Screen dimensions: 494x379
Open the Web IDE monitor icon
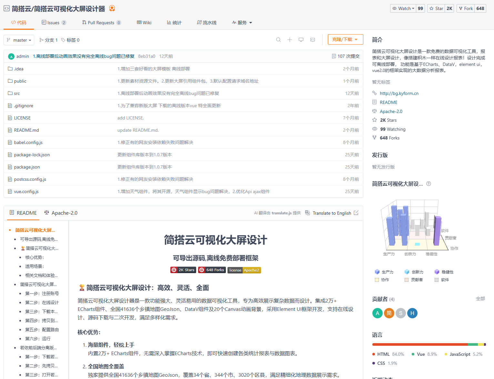click(301, 40)
